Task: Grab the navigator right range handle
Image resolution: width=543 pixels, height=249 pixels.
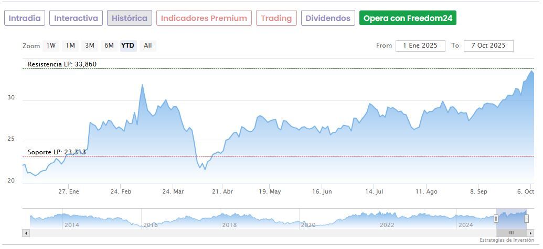Action: (526, 218)
